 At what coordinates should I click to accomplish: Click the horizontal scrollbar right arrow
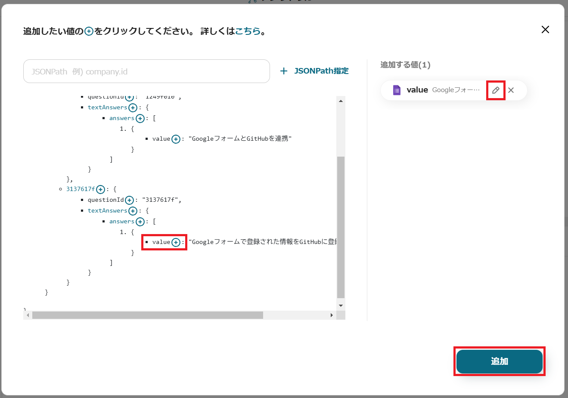tap(331, 315)
